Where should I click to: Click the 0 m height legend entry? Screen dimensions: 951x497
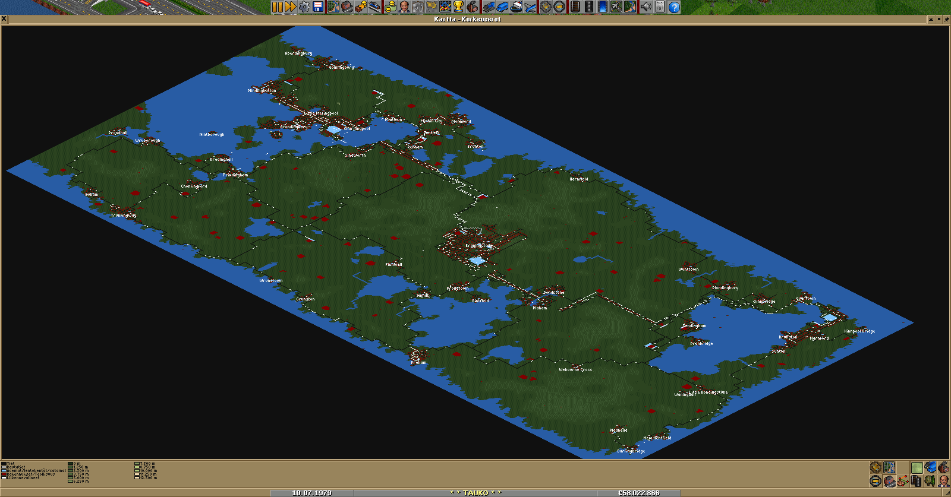tap(74, 464)
